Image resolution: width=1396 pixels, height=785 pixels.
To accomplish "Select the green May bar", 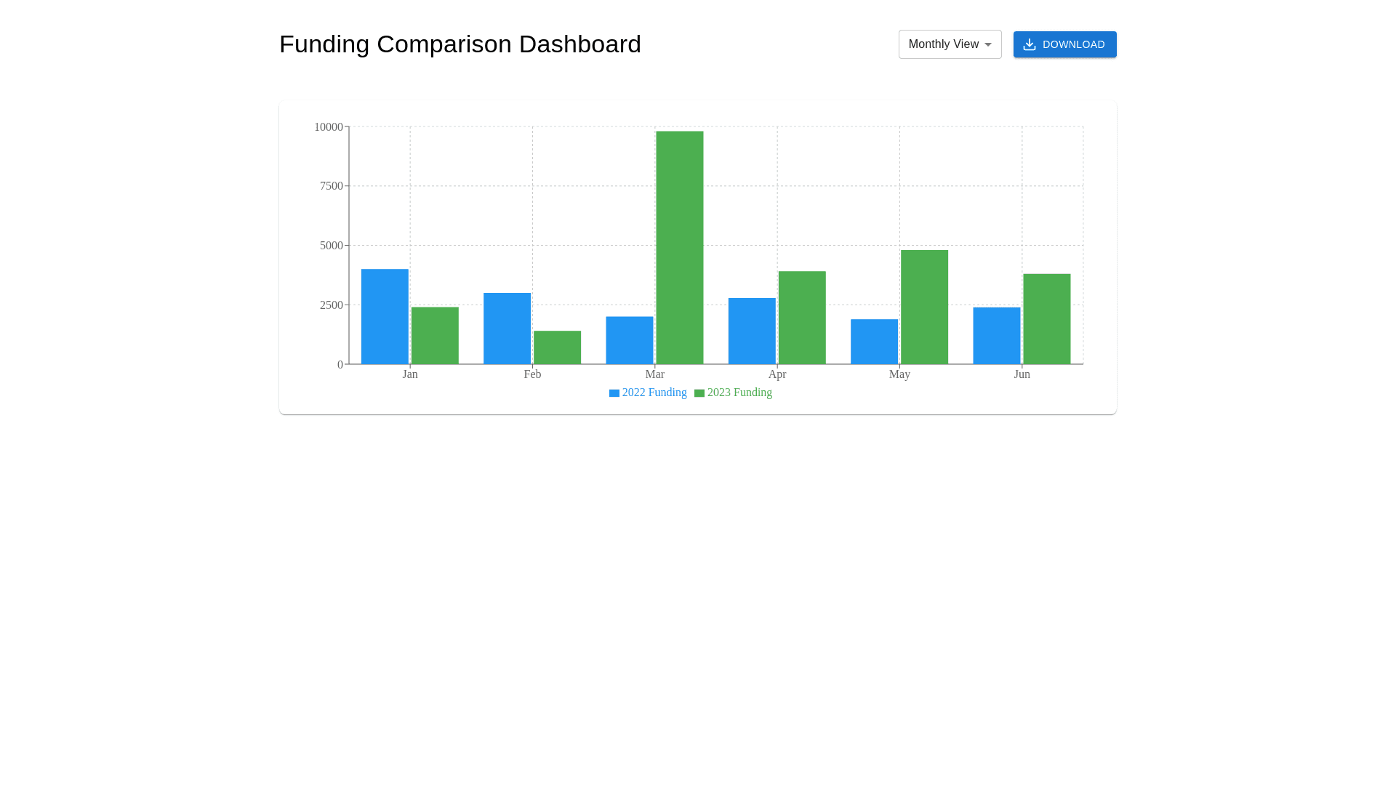I will [x=924, y=307].
